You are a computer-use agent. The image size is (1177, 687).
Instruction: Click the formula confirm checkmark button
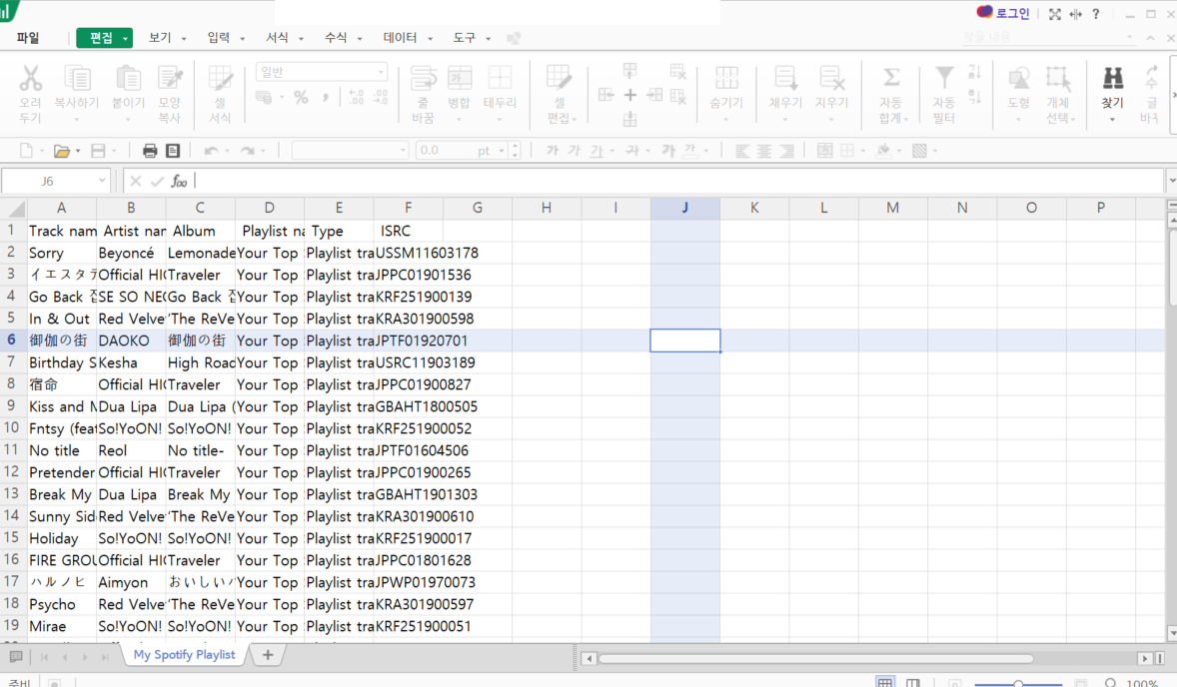[x=157, y=181]
